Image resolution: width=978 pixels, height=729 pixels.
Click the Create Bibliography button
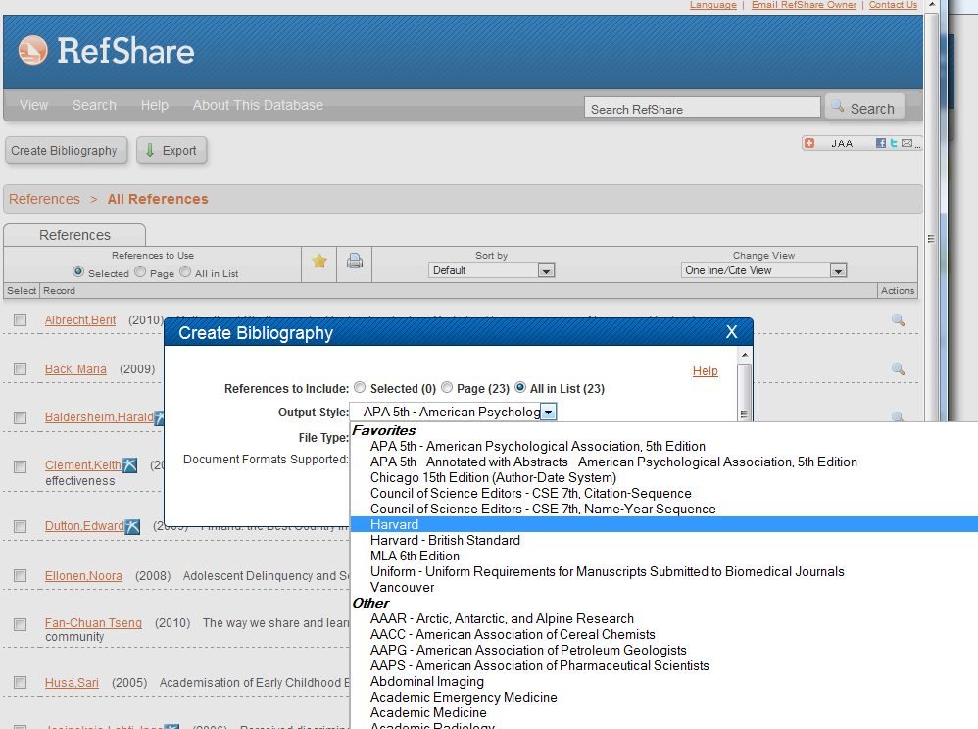point(65,150)
